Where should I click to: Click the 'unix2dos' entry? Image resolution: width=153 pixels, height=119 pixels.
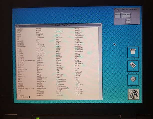click(x=79, y=43)
